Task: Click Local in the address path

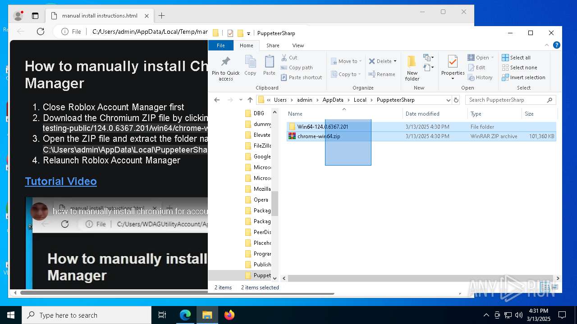Action: pyautogui.click(x=360, y=100)
